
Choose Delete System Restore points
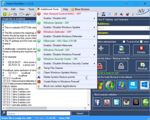[x=67, y=77]
